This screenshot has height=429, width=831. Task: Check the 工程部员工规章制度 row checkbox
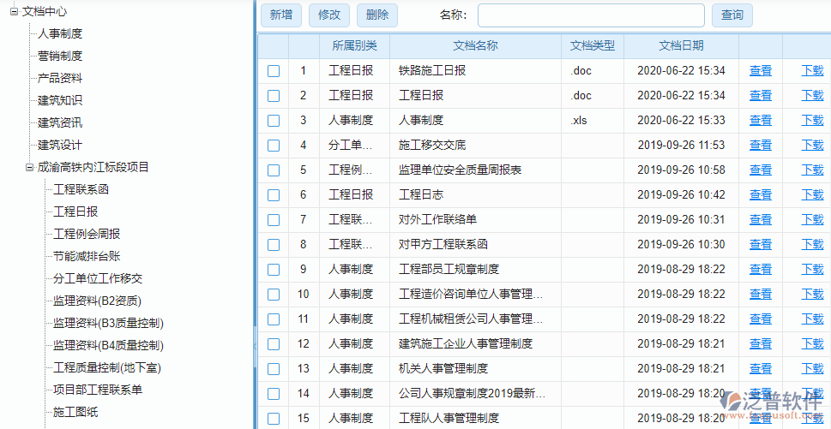point(274,269)
